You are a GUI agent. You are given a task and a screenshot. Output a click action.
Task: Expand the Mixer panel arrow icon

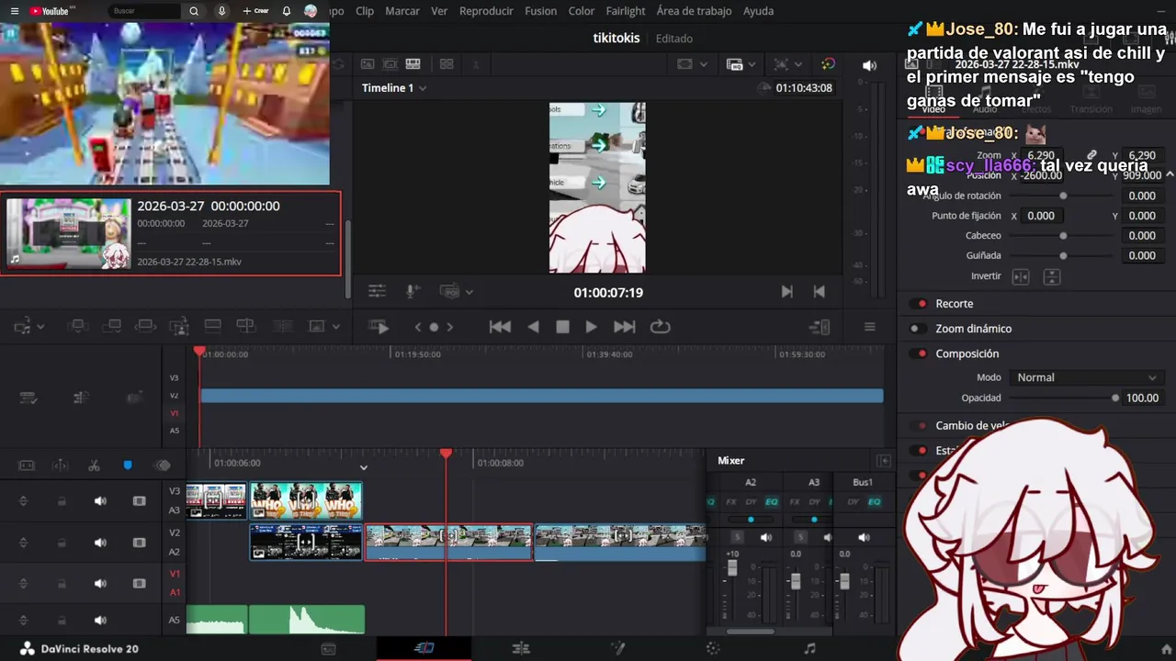(x=884, y=461)
